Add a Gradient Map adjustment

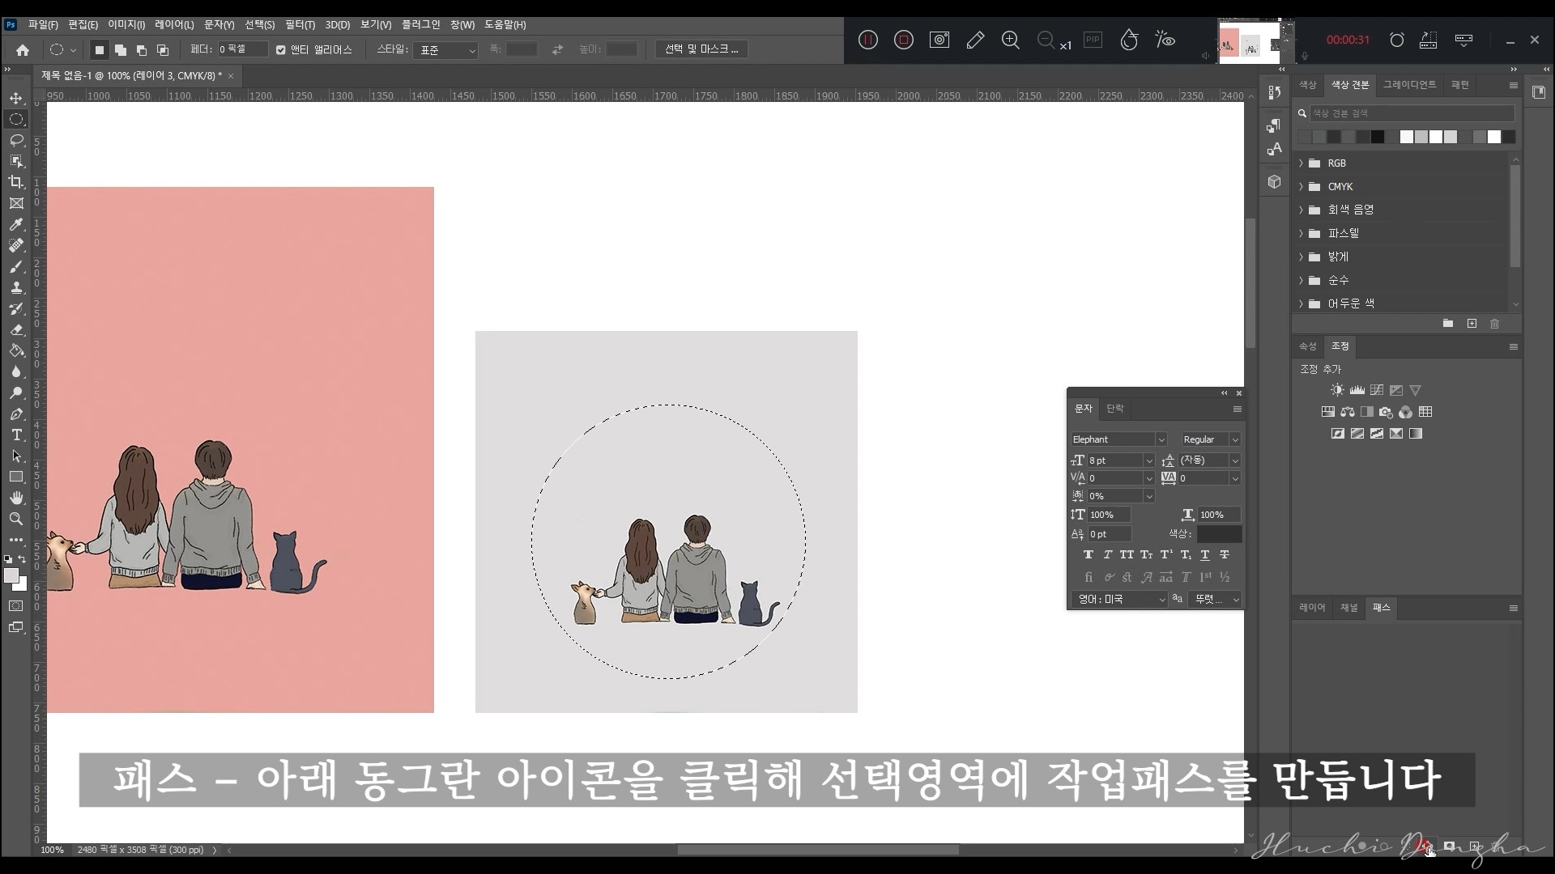1417,435
